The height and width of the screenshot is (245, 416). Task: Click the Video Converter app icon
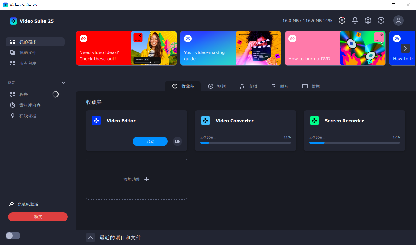[x=205, y=121]
